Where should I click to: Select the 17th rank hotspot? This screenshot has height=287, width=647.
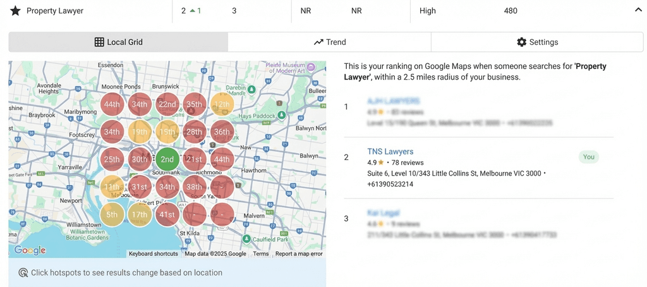(140, 215)
